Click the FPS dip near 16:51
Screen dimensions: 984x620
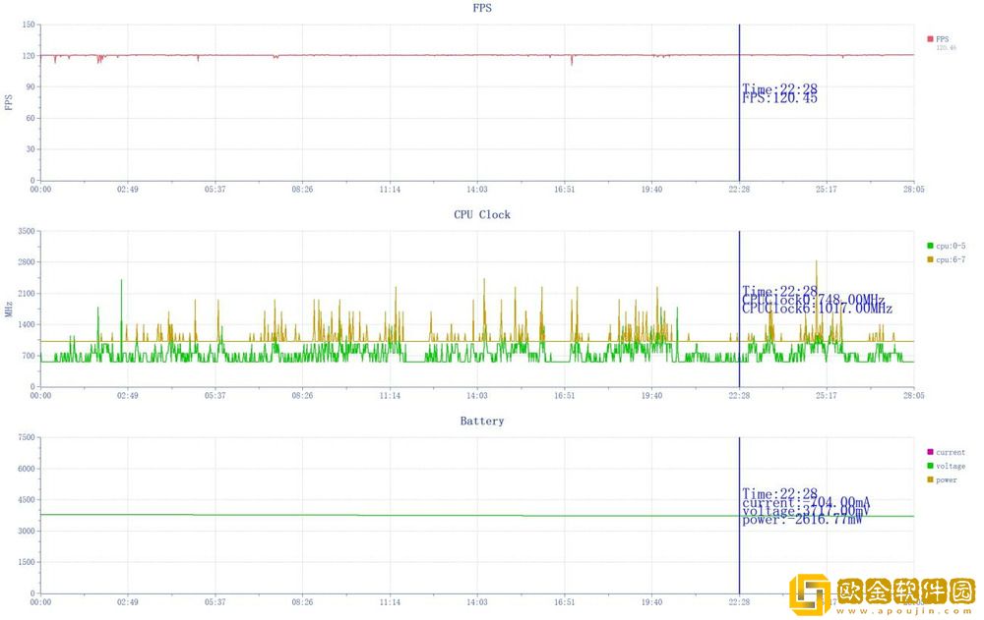click(x=572, y=62)
